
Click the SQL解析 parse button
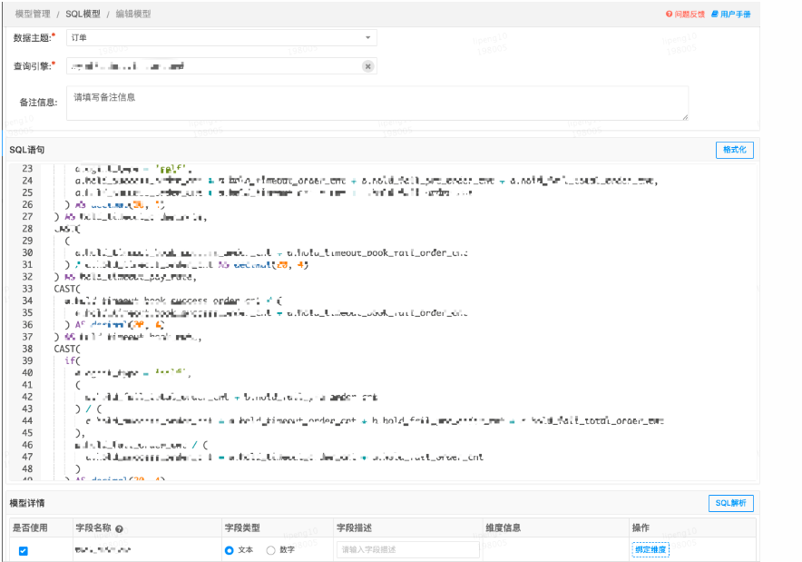coord(730,503)
